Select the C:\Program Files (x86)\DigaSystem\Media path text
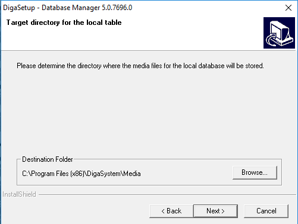The height and width of the screenshot is (224, 298). pyautogui.click(x=81, y=174)
